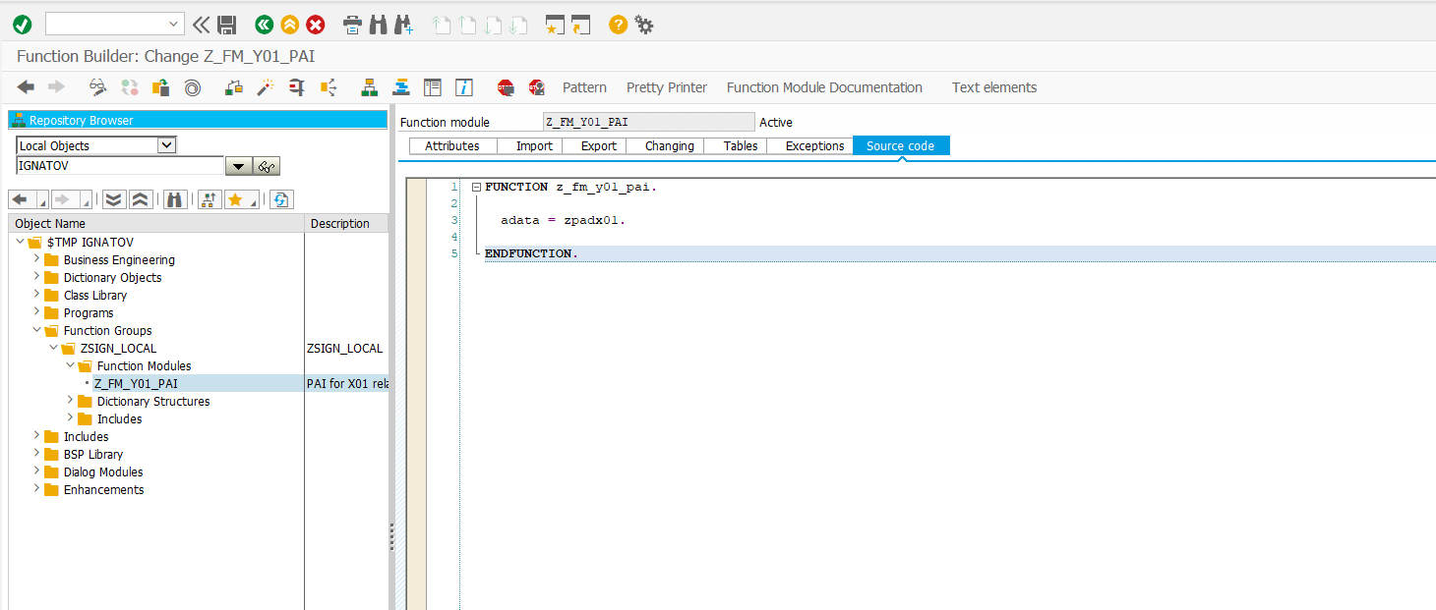Click Collapse All Nodes double-up arrow button
This screenshot has height=610, width=1436.
[141, 199]
